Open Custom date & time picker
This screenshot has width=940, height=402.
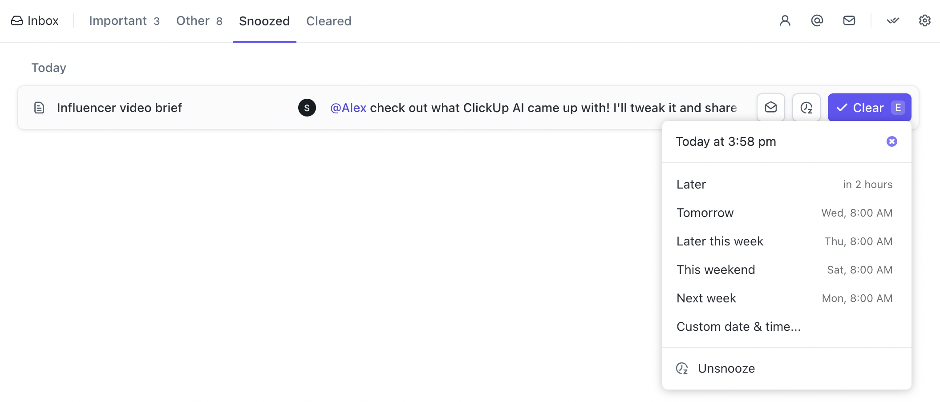(738, 326)
